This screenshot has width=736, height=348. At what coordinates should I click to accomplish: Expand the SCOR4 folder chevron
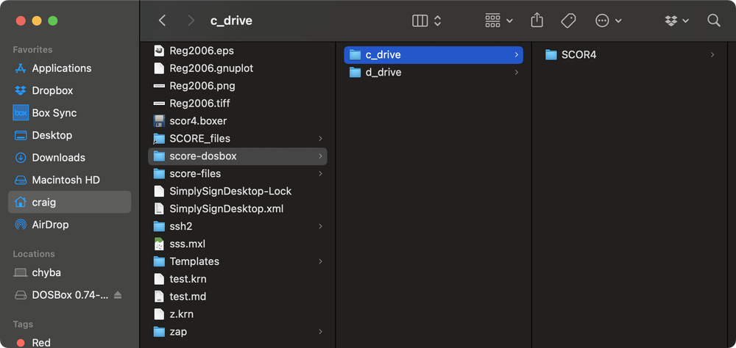[712, 55]
